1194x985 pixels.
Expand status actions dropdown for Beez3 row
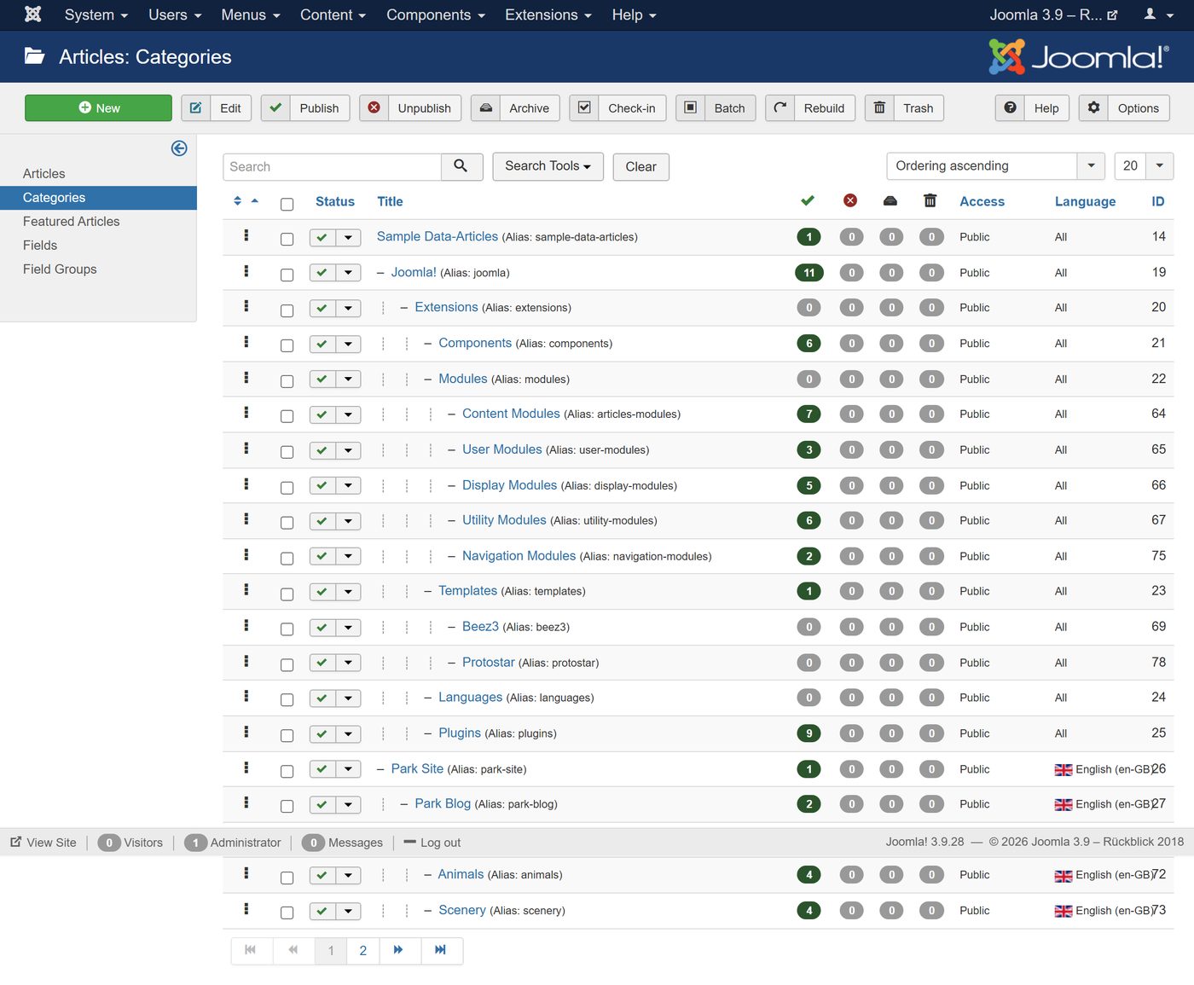pyautogui.click(x=348, y=628)
